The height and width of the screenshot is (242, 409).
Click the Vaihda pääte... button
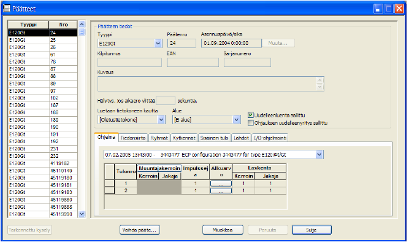(140, 230)
